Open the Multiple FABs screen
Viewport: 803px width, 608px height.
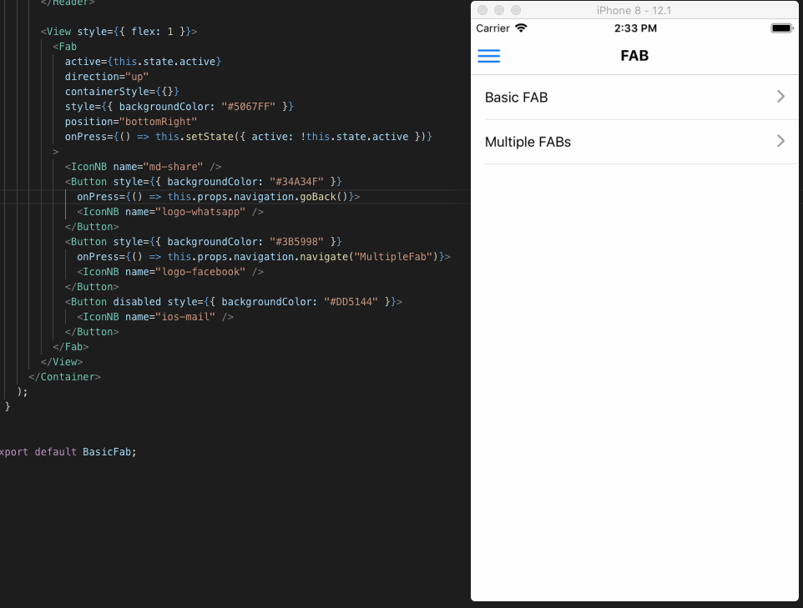pos(528,142)
